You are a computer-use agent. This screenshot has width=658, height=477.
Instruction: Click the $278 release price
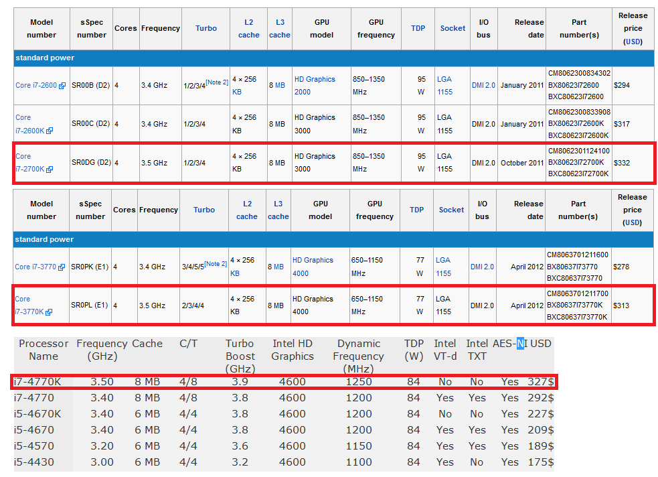pos(621,267)
